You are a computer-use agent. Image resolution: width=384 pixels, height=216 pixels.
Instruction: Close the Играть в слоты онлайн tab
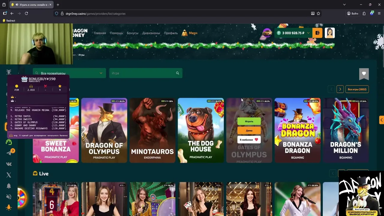tap(50, 4)
